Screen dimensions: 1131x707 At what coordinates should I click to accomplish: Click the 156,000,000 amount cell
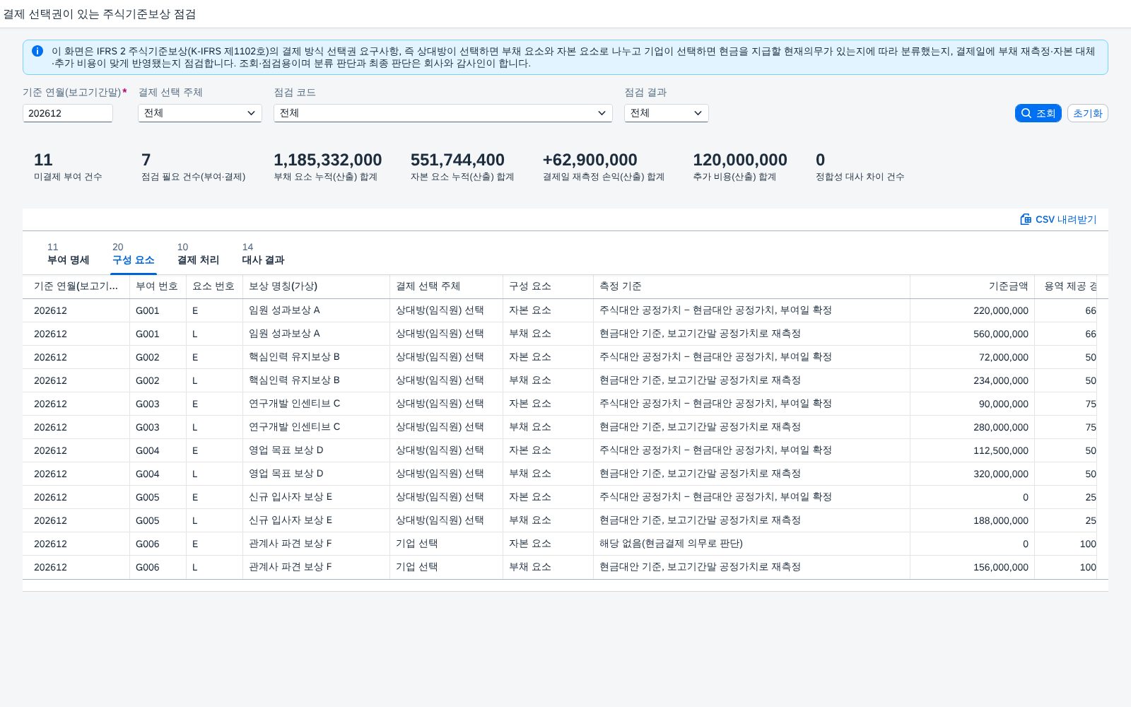pos(972,567)
